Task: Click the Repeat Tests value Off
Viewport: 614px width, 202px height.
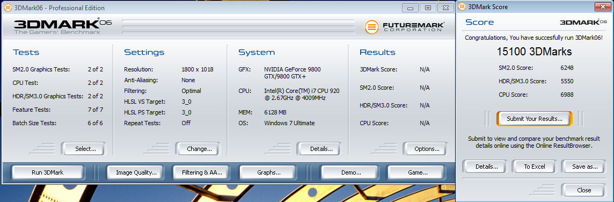Action: pyautogui.click(x=186, y=123)
